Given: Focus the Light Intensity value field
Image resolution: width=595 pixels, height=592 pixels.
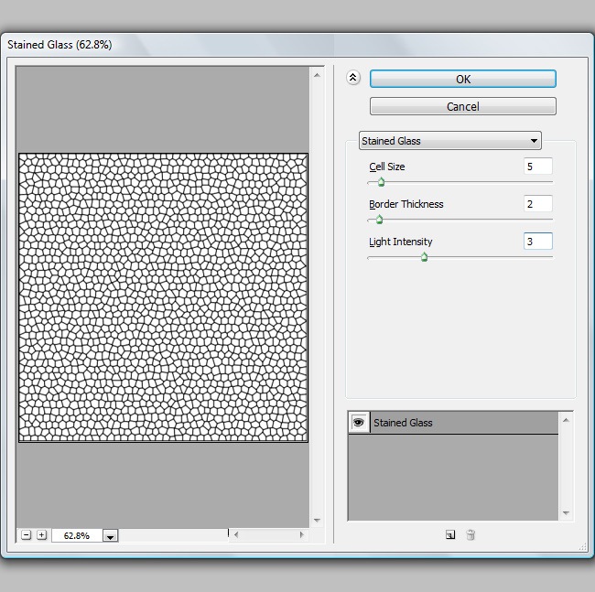Looking at the screenshot, I should (x=537, y=242).
